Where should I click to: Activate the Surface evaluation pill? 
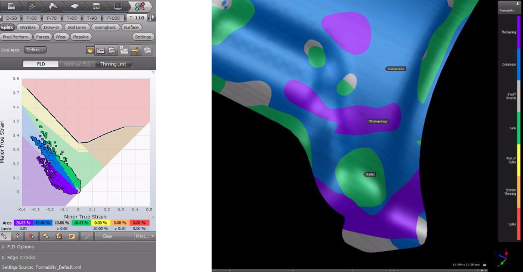[x=131, y=27]
